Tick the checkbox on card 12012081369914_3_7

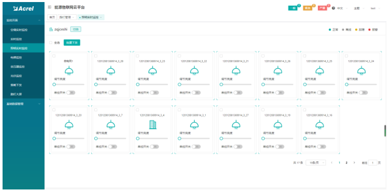click(96, 110)
